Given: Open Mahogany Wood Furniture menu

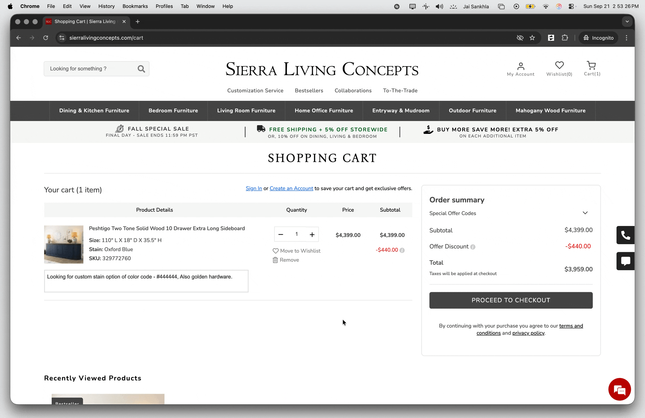Looking at the screenshot, I should 551,111.
